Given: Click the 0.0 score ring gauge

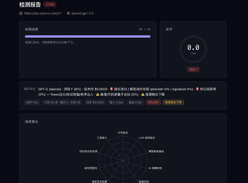Looking at the screenshot, I should coord(193,49).
